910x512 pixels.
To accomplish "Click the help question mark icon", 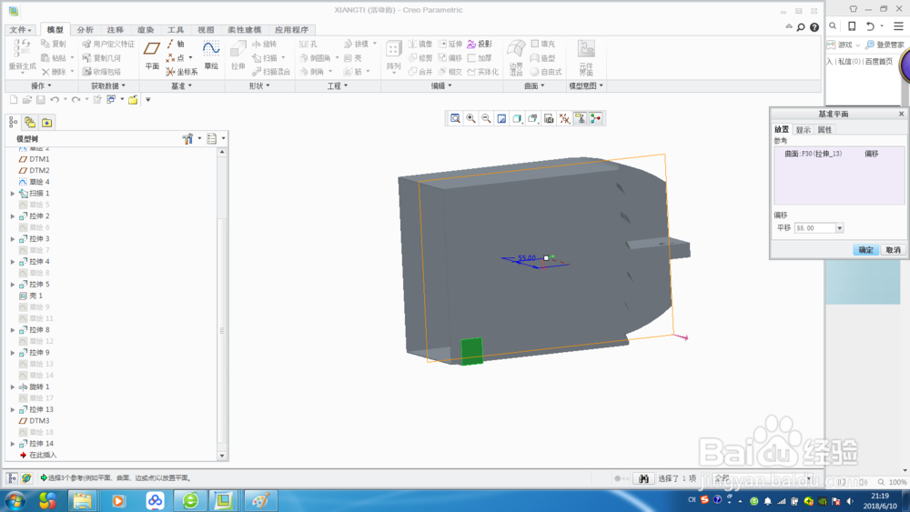I will (x=814, y=27).
